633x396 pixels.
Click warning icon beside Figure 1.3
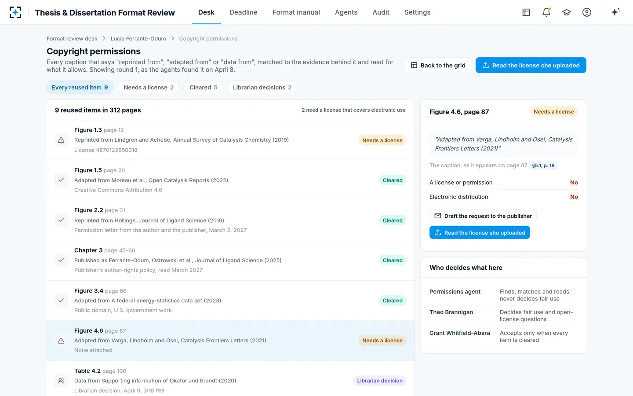61,140
